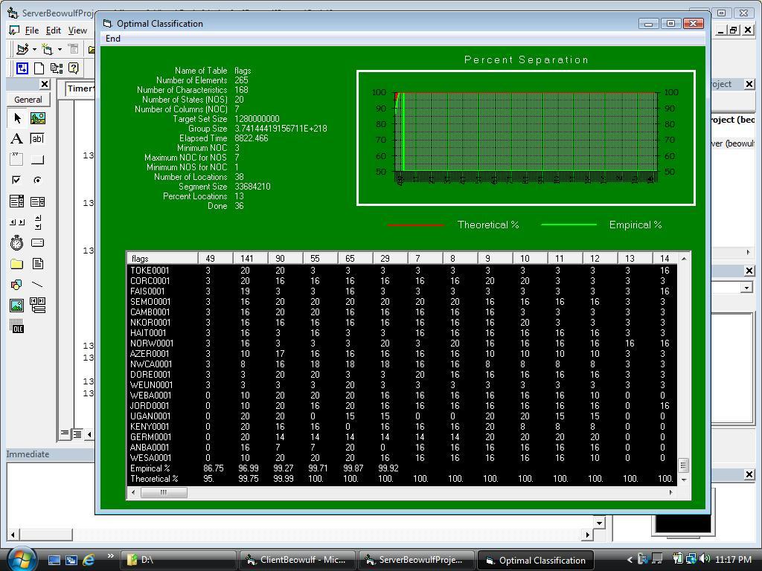The image size is (762, 571).
Task: Open the Add Form dropdown arrow
Action: [x=60, y=50]
